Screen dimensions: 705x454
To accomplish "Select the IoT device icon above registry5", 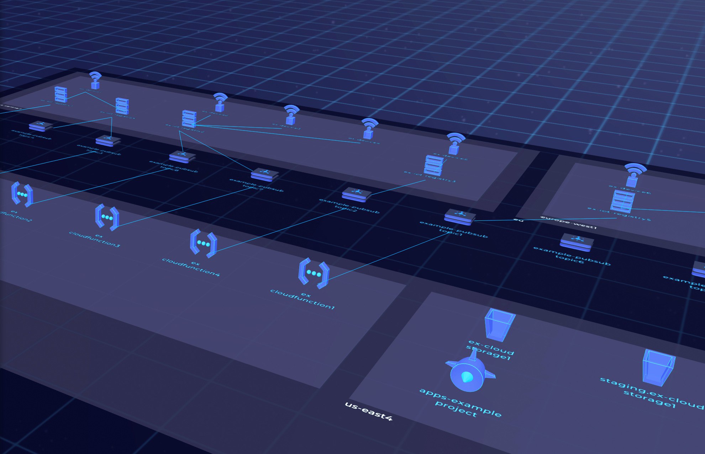I will (635, 175).
